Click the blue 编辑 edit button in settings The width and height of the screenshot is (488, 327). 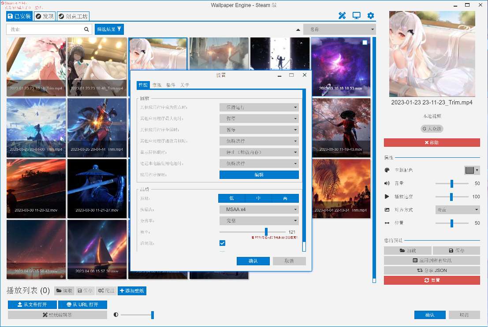tap(259, 175)
